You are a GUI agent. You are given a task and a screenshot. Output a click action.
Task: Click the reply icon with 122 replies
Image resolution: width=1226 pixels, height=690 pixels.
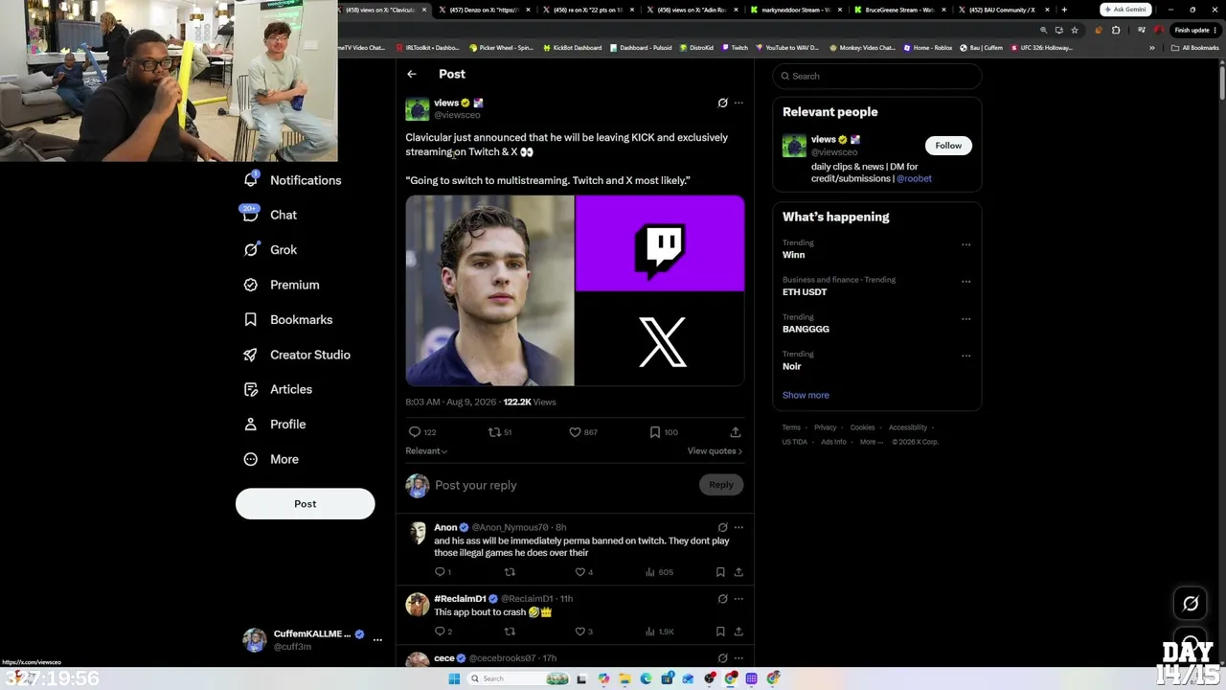pos(415,432)
